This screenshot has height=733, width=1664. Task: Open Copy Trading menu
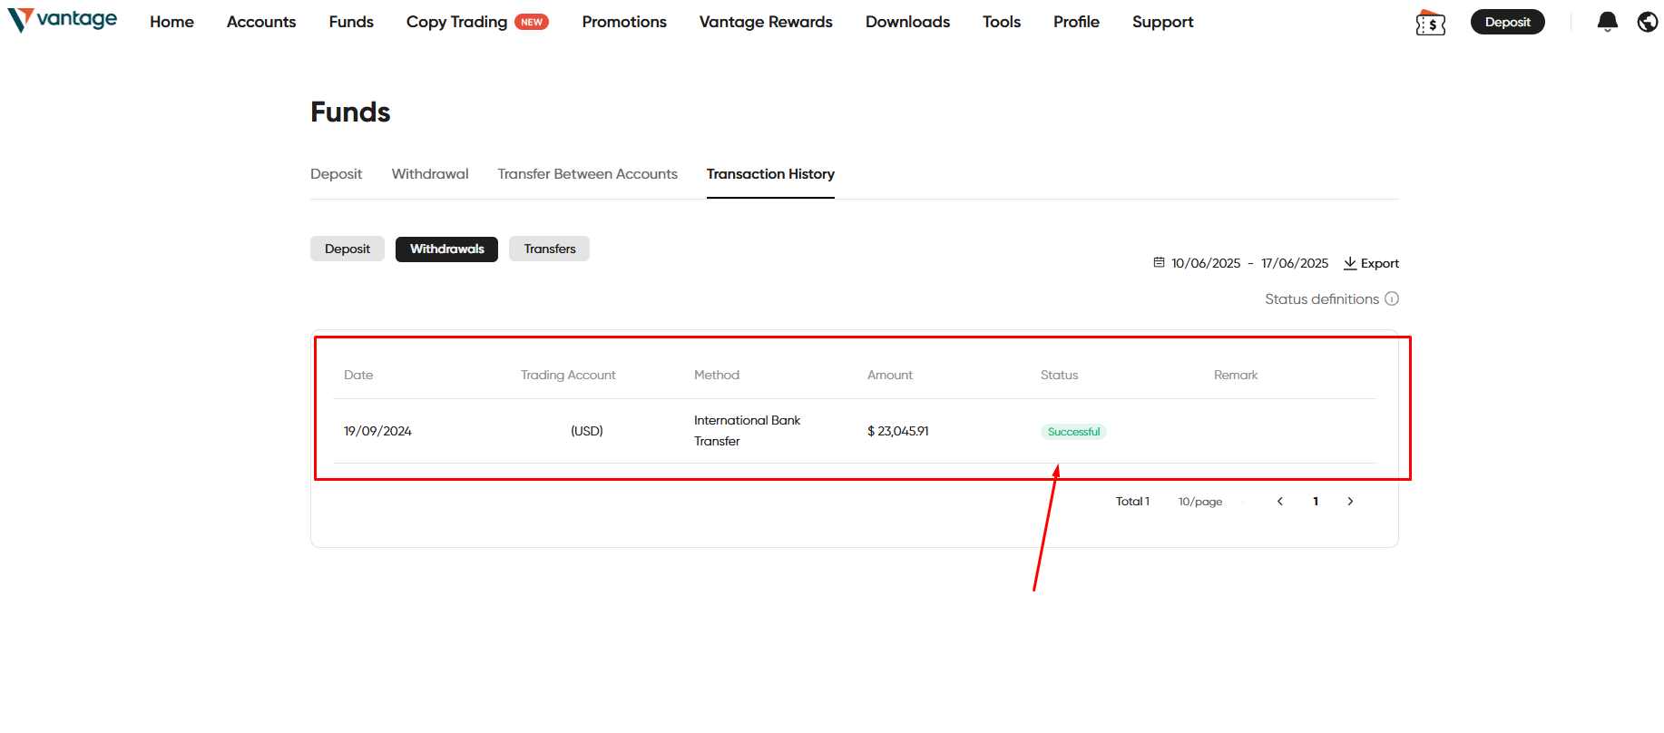[456, 22]
